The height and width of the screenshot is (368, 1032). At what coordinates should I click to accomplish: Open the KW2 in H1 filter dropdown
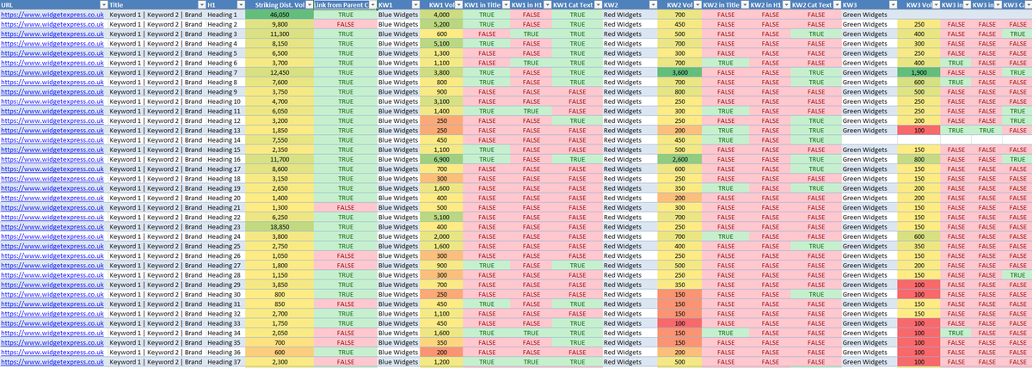click(x=785, y=5)
